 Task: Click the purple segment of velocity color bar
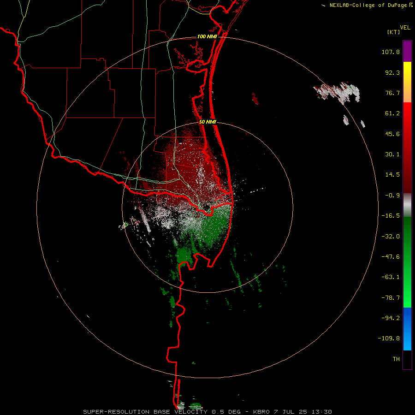(407, 51)
